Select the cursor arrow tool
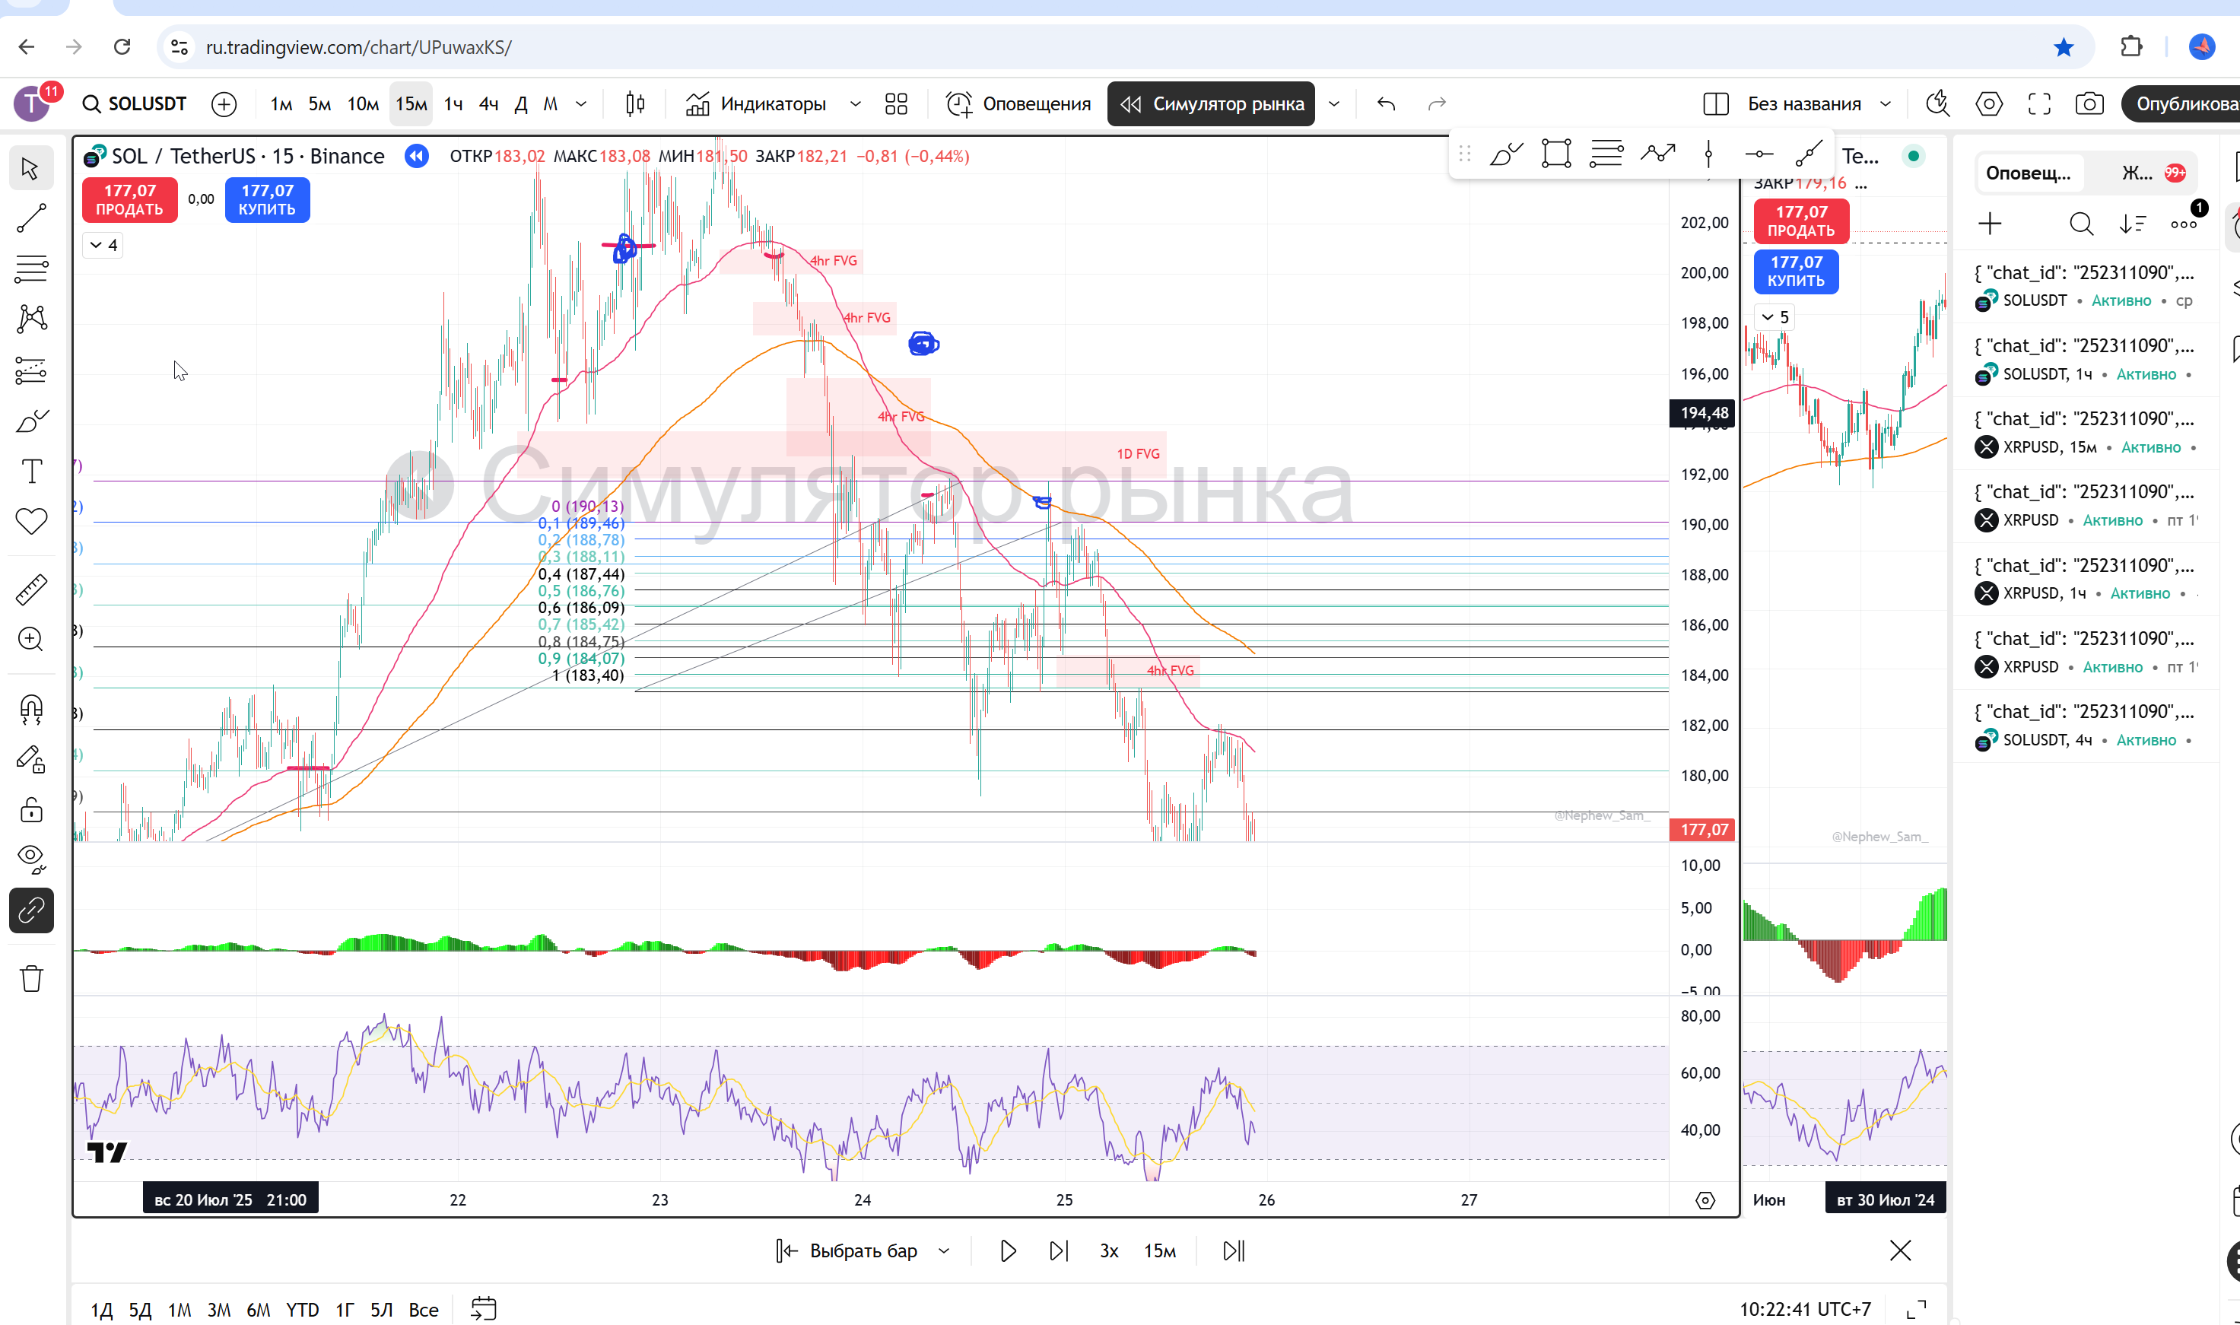 31,168
